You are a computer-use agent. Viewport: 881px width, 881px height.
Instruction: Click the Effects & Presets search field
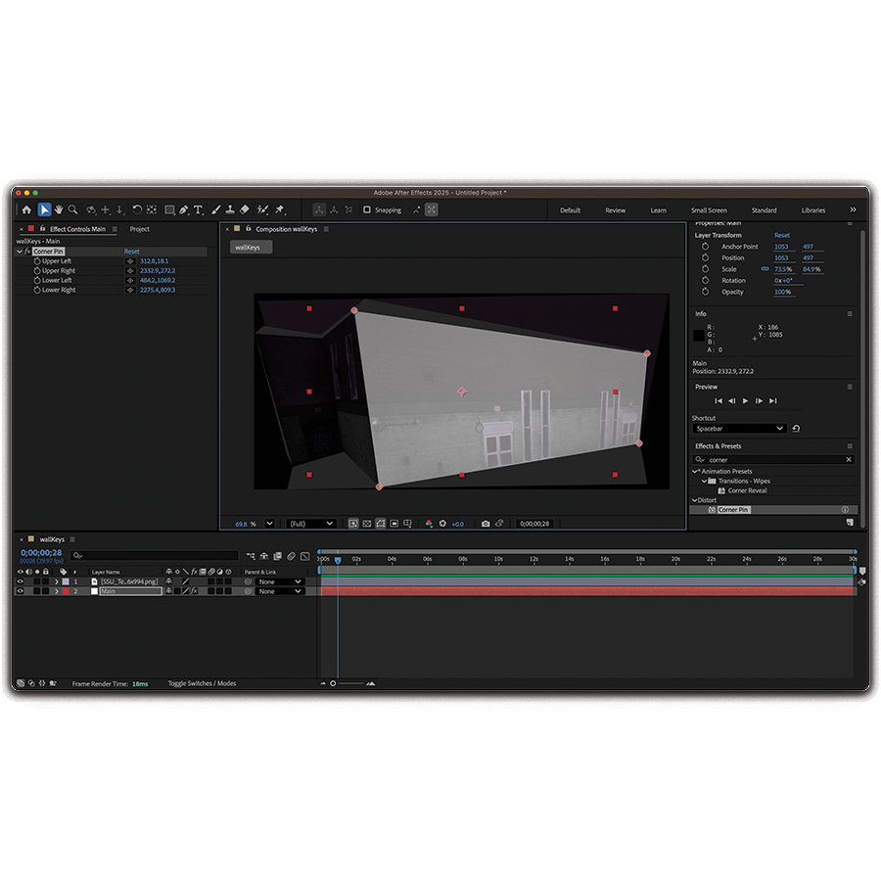[x=773, y=459]
